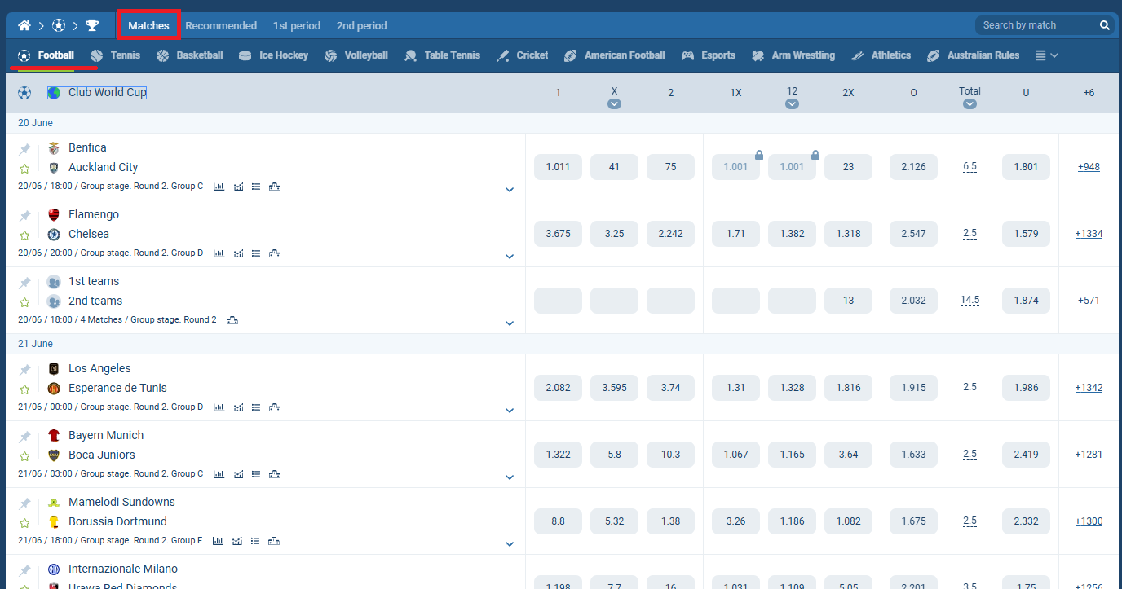Open list icon for Bayern Munich match
Image resolution: width=1122 pixels, height=589 pixels.
point(256,474)
